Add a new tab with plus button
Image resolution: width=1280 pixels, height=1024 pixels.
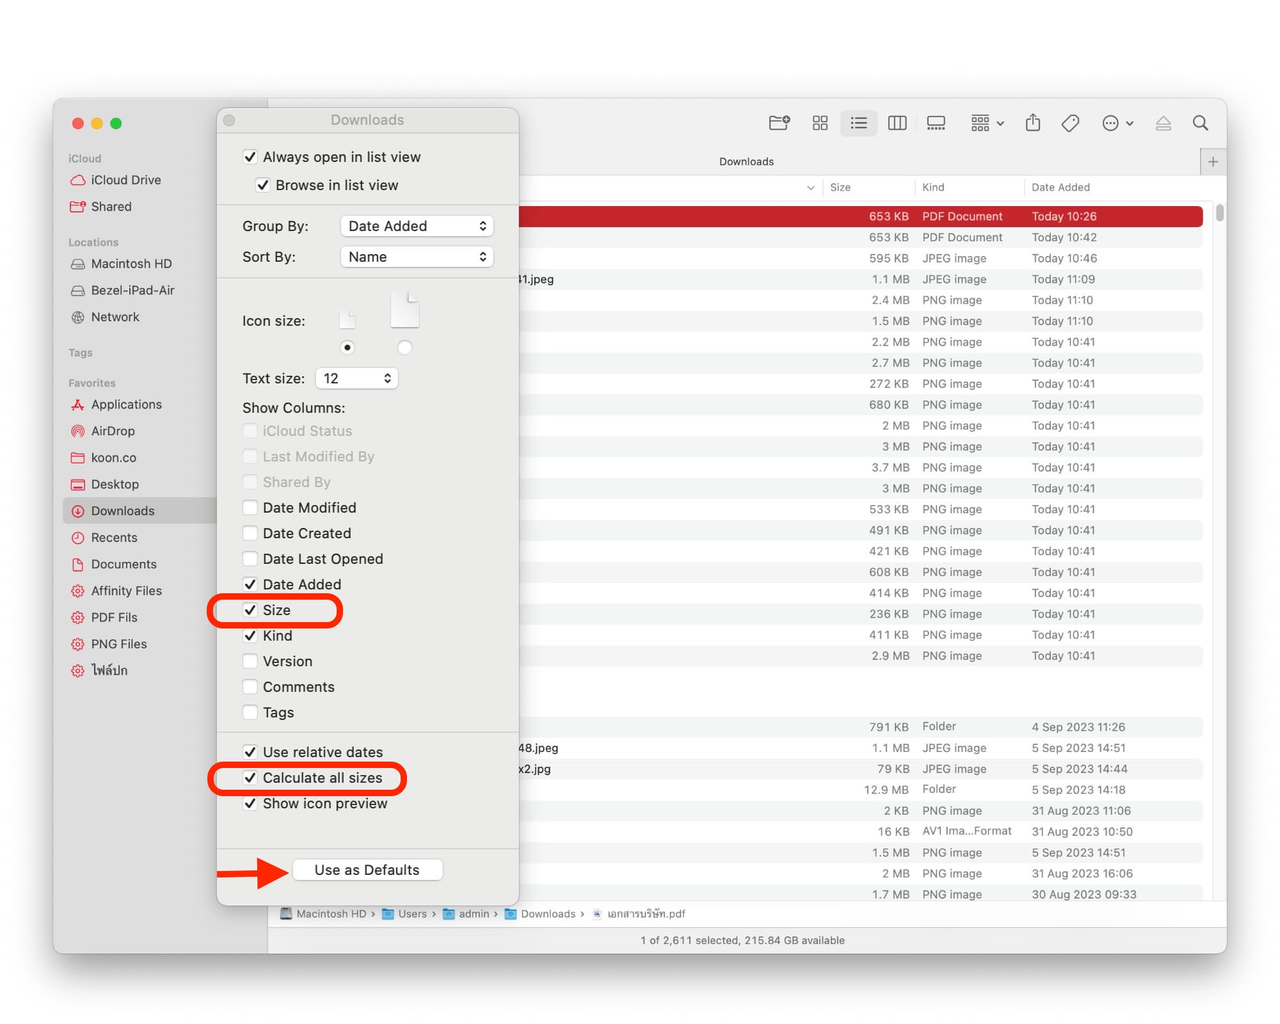(1213, 162)
